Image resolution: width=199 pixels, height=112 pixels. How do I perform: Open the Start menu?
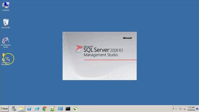[4, 109]
